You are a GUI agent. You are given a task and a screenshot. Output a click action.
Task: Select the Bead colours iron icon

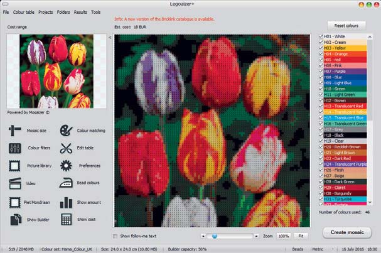coord(66,183)
